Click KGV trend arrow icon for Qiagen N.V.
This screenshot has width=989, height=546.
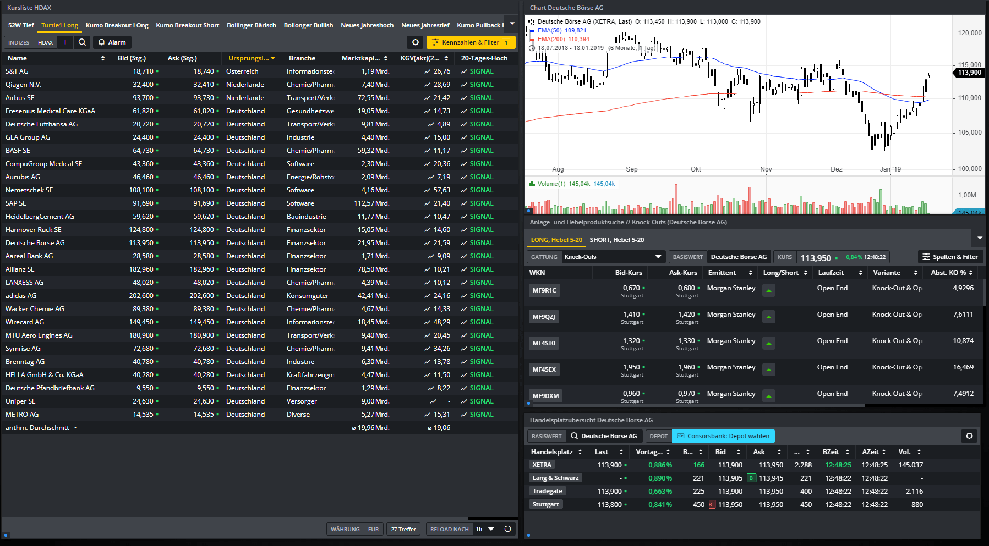tap(427, 85)
